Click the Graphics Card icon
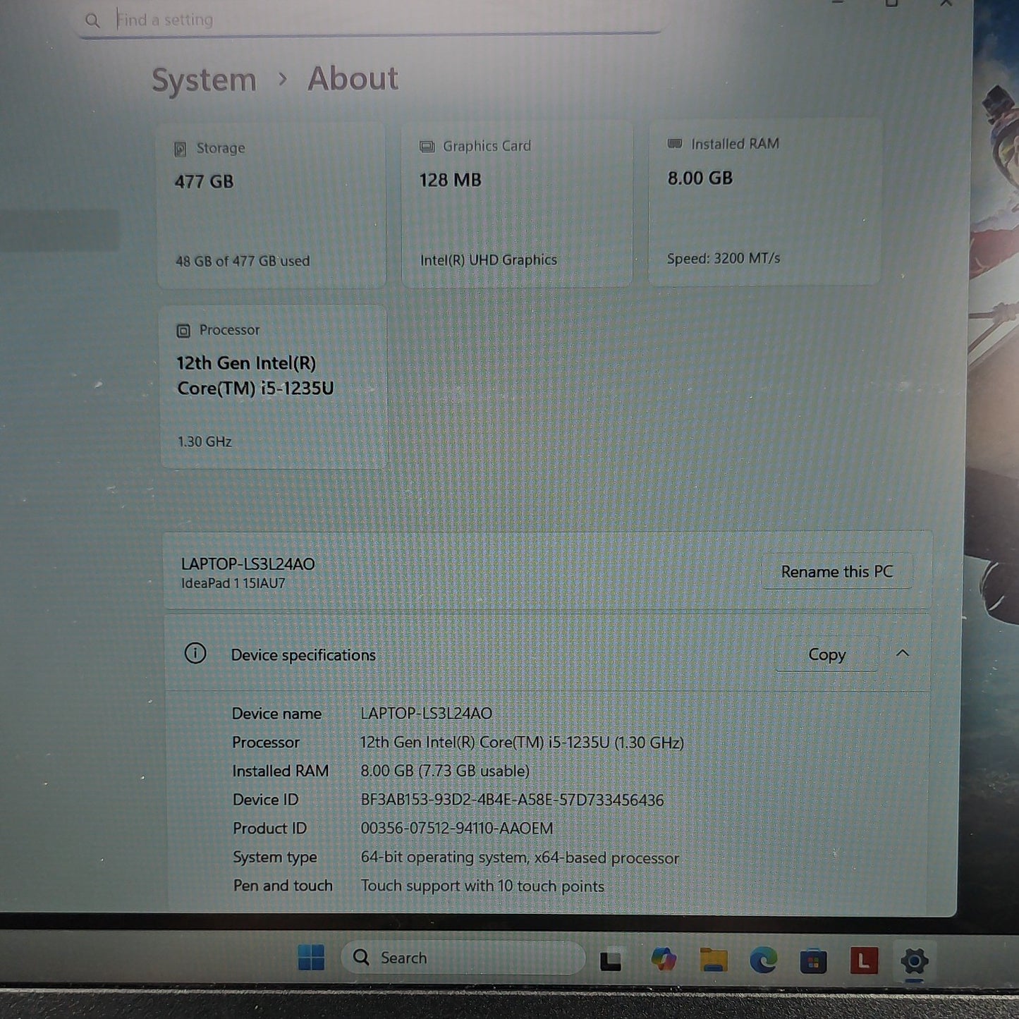 pos(427,147)
